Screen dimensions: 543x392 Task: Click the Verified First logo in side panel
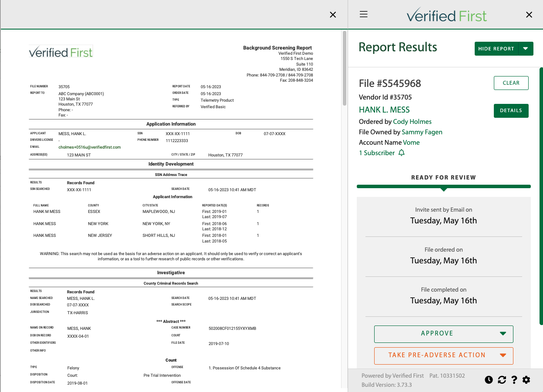[447, 15]
